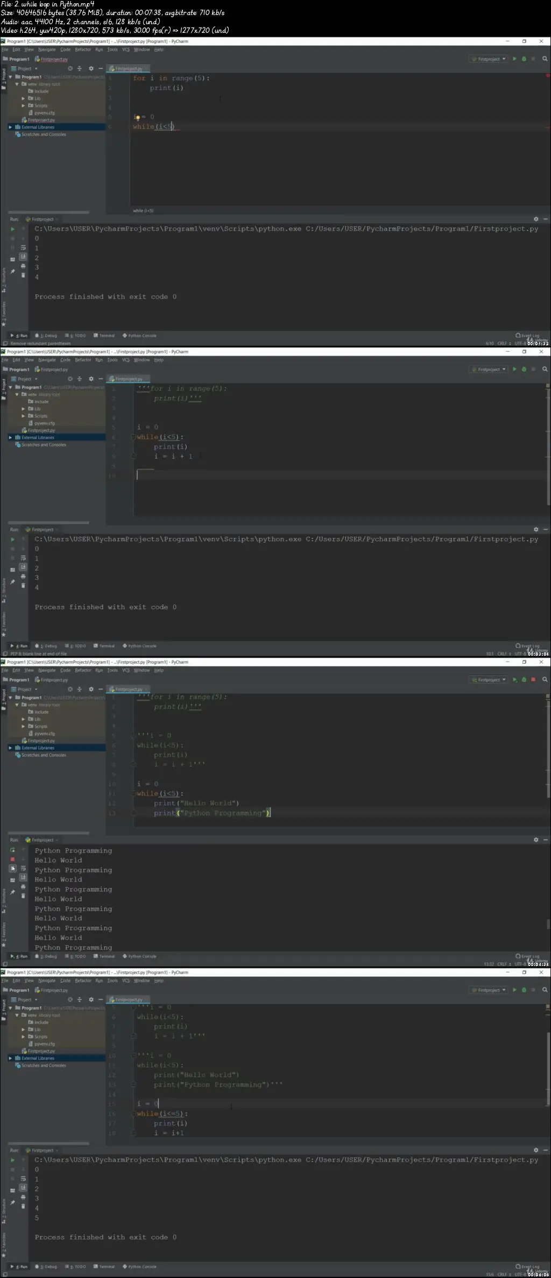Clear output with trash icon in first frame Run panel
Image resolution: width=551 pixels, height=1278 pixels.
coord(23,275)
